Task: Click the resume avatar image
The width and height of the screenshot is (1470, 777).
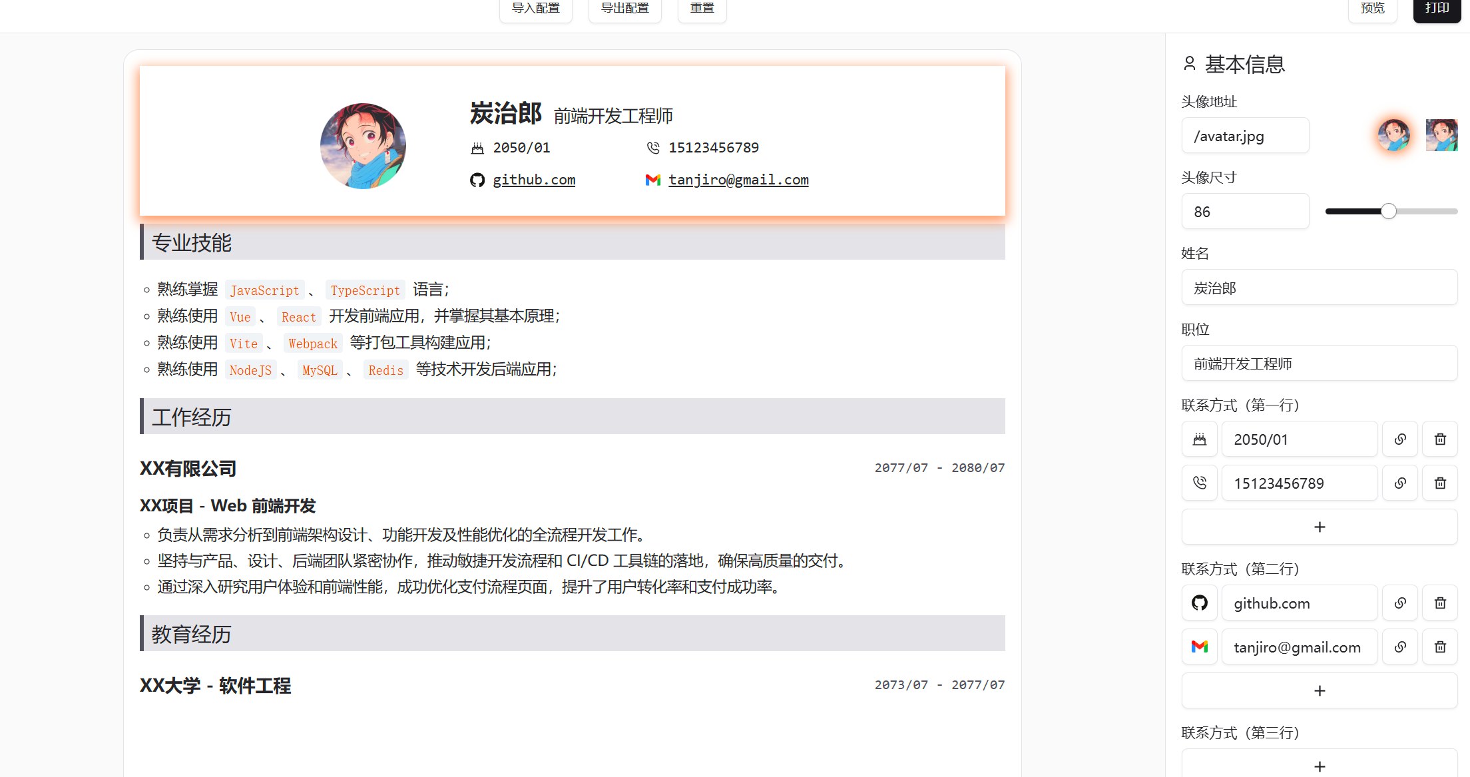Action: click(x=363, y=146)
